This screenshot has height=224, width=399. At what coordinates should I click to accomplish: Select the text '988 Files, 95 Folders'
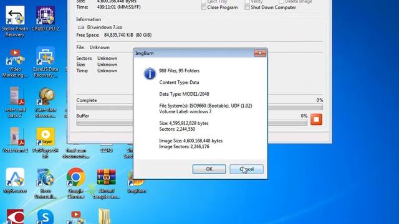179,71
